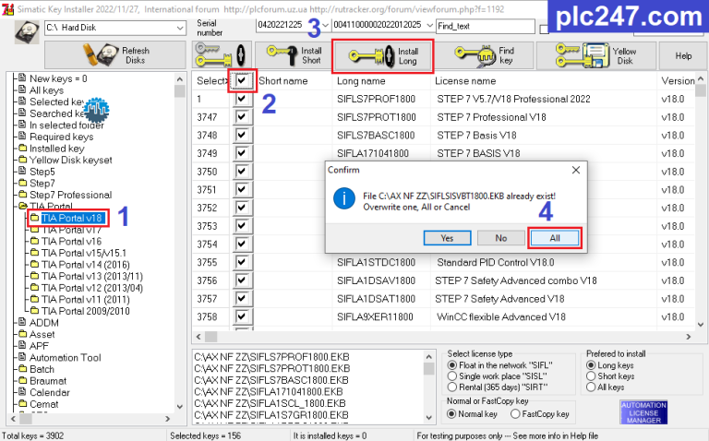Select Installed key tree item
This screenshot has width=709, height=441.
point(57,149)
